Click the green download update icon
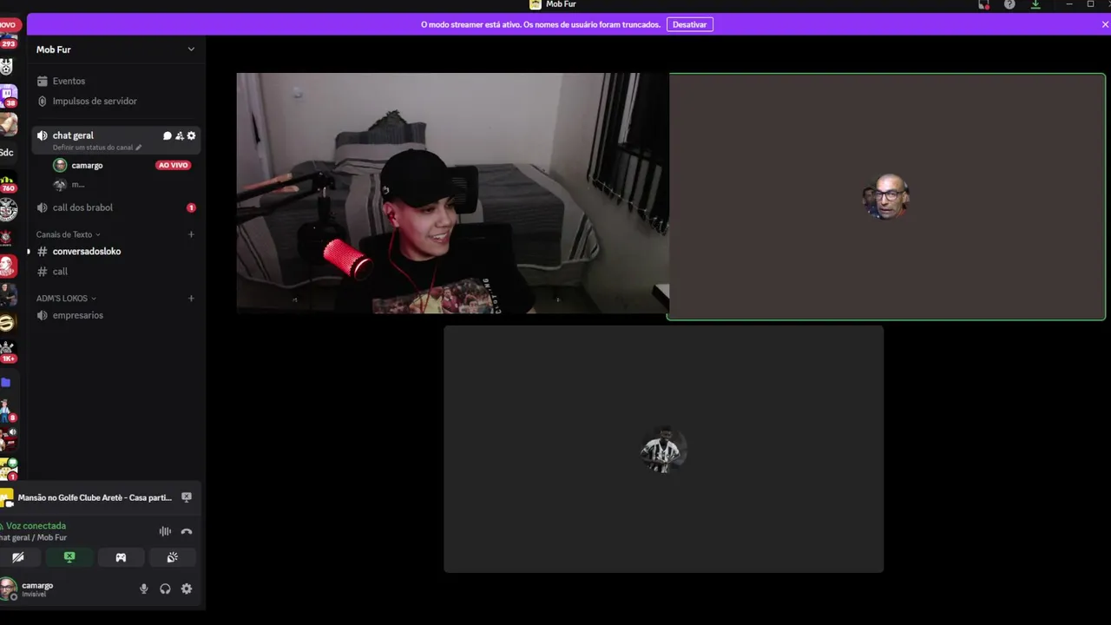The height and width of the screenshot is (625, 1111). (1035, 4)
